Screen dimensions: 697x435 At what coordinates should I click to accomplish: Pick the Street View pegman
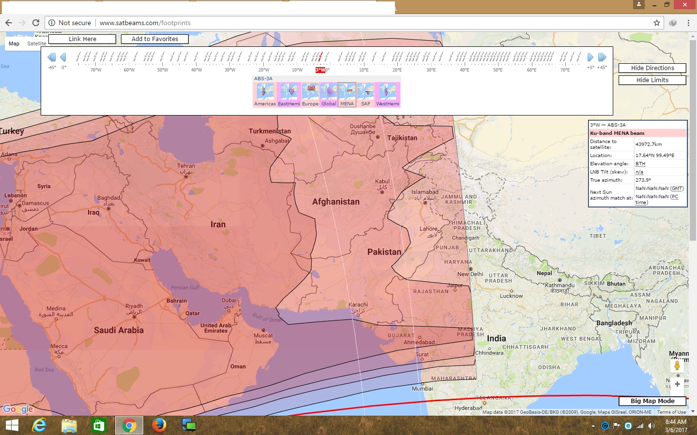click(x=677, y=366)
